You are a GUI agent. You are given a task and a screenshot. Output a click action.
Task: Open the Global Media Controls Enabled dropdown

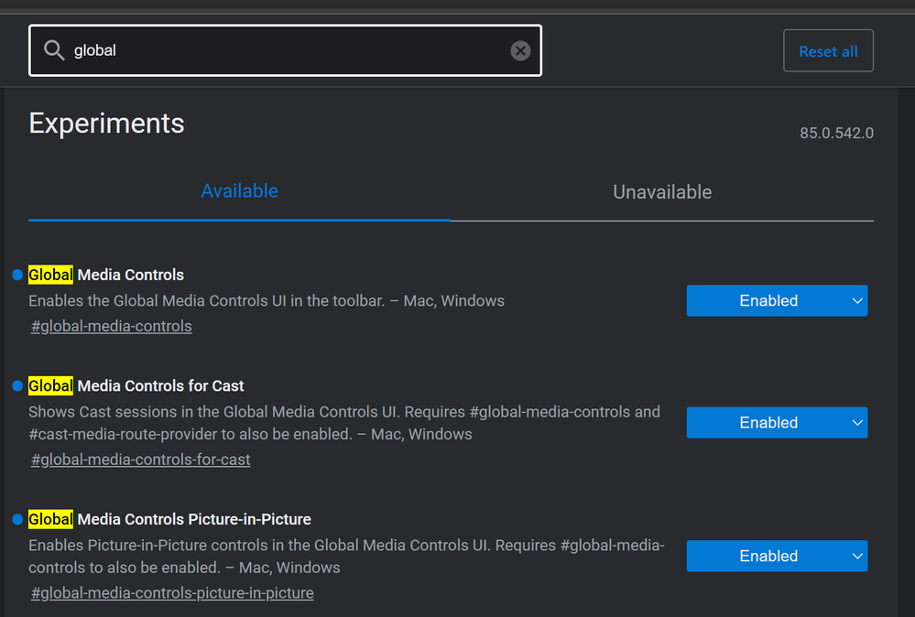pos(777,300)
